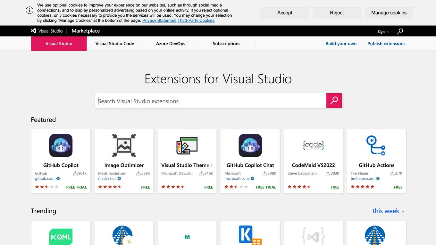Open Manage cookies settings
436x245 pixels.
point(389,13)
